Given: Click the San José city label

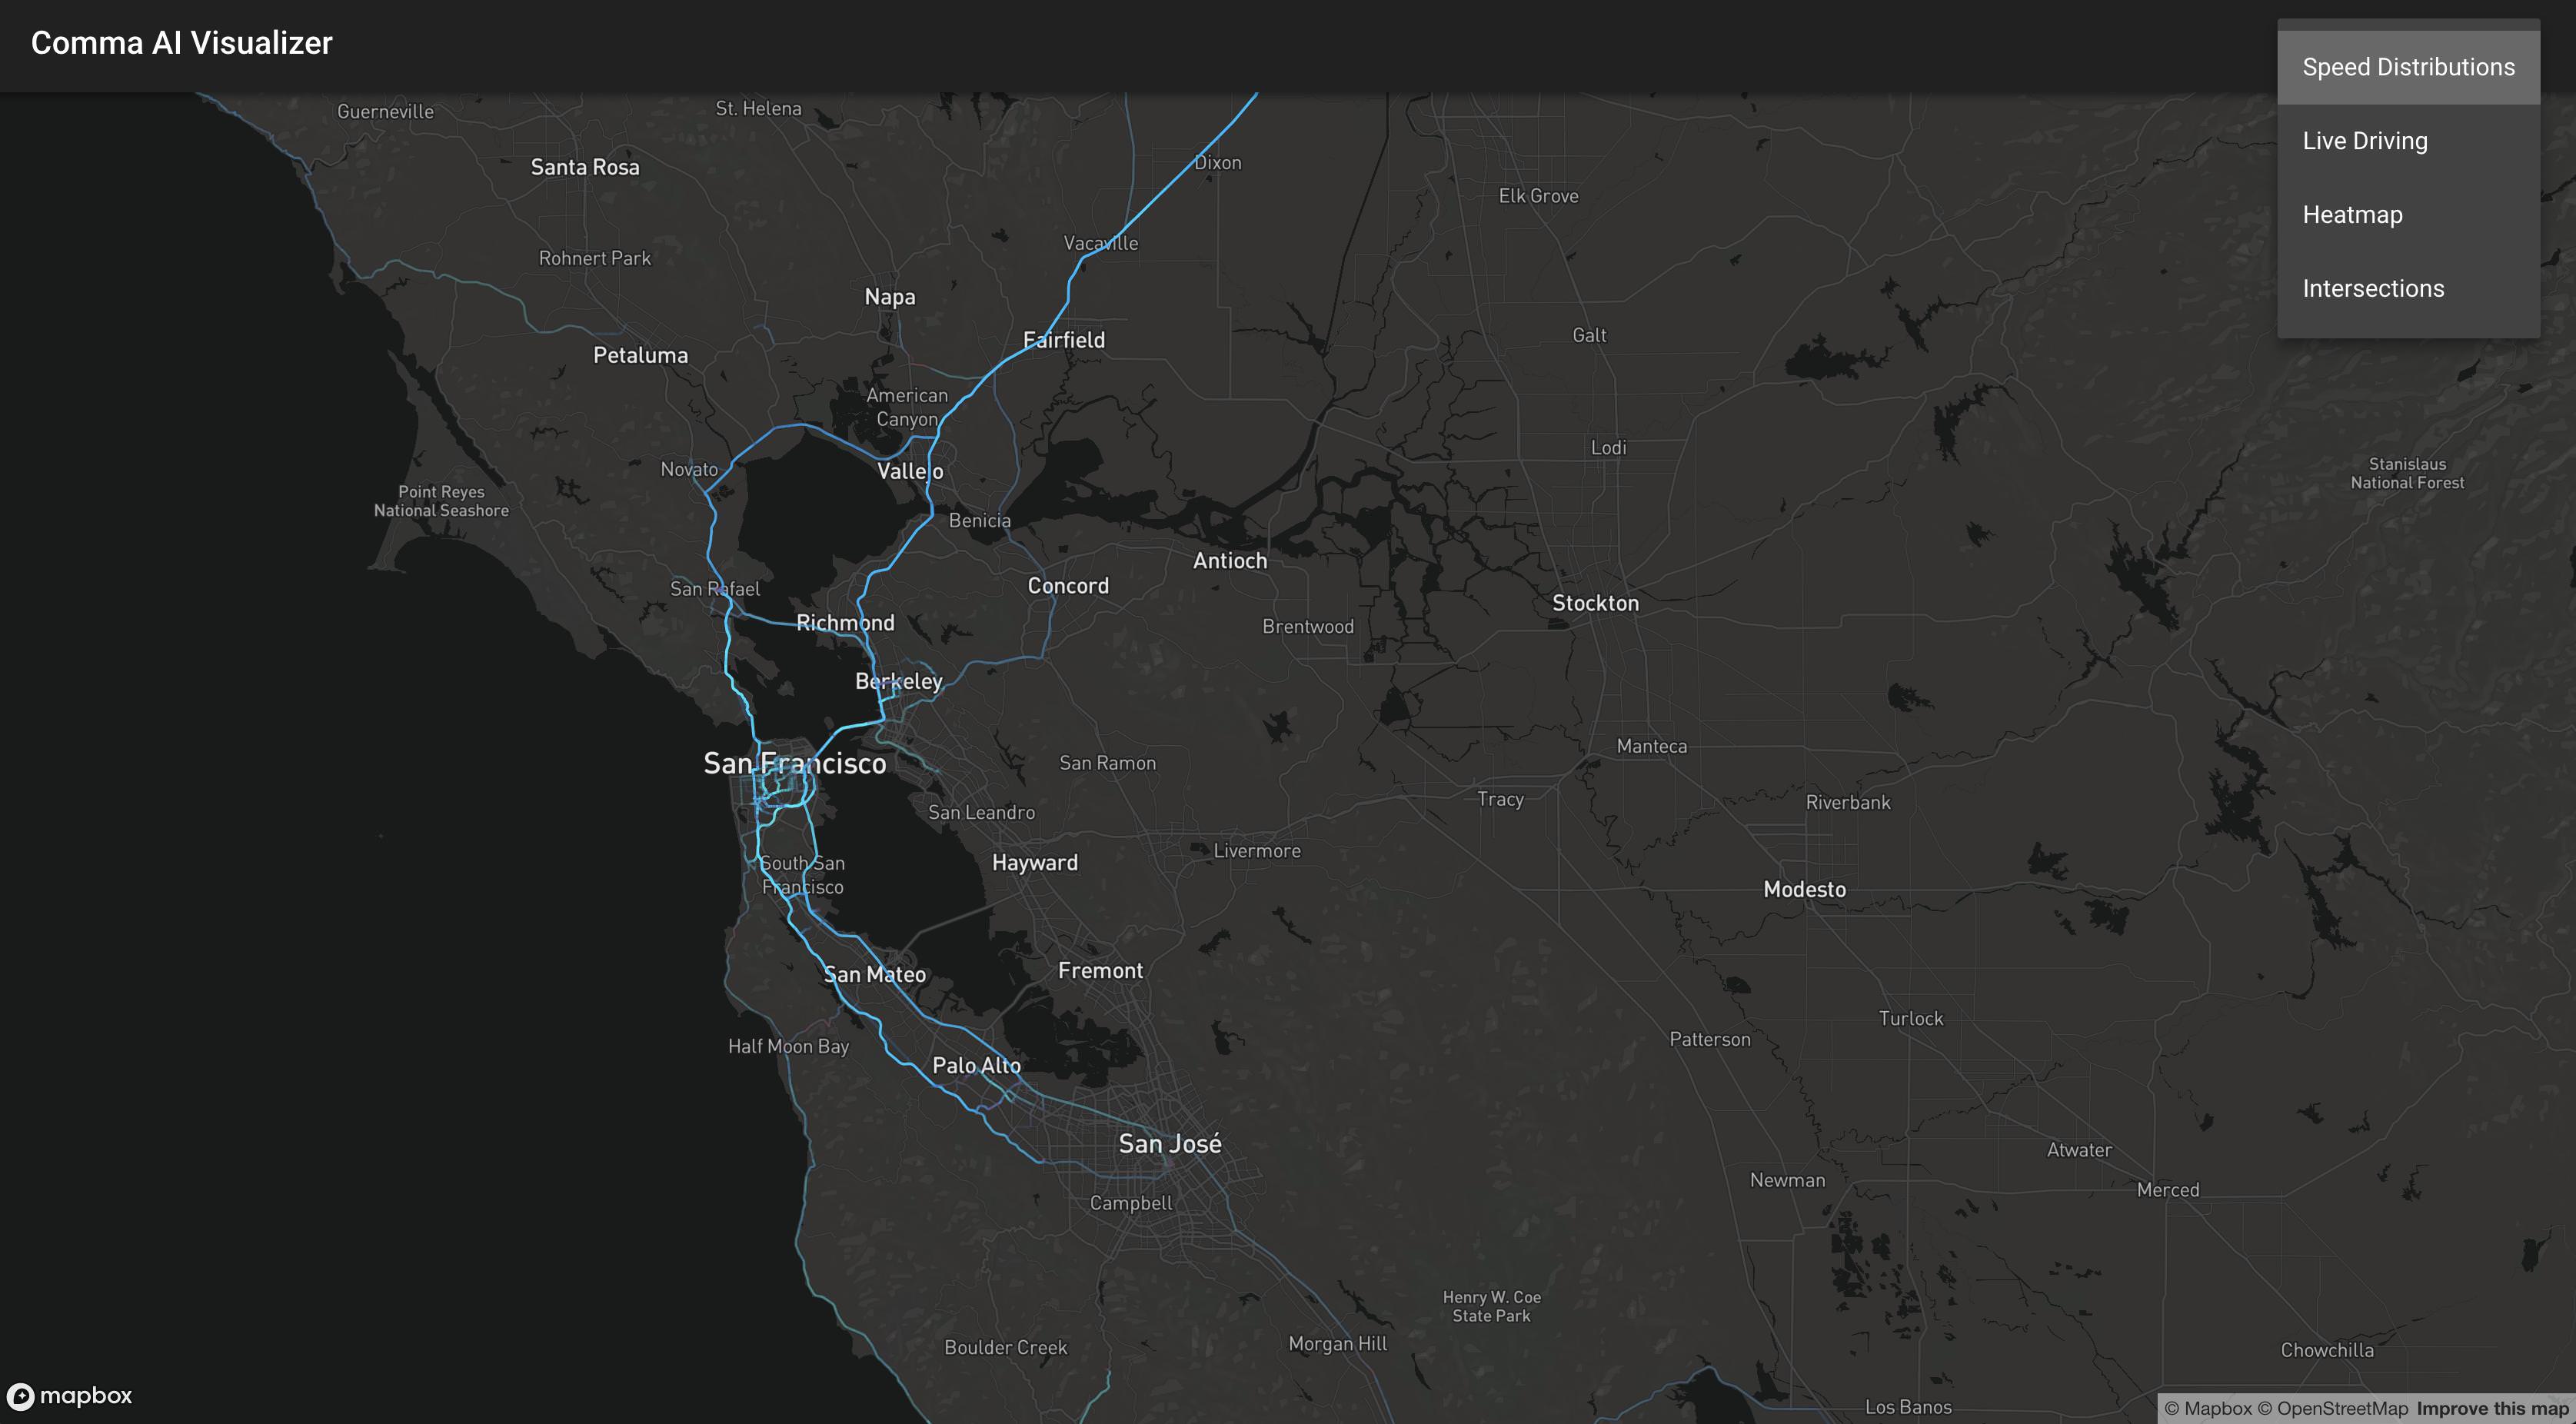Looking at the screenshot, I should click(x=1169, y=1143).
